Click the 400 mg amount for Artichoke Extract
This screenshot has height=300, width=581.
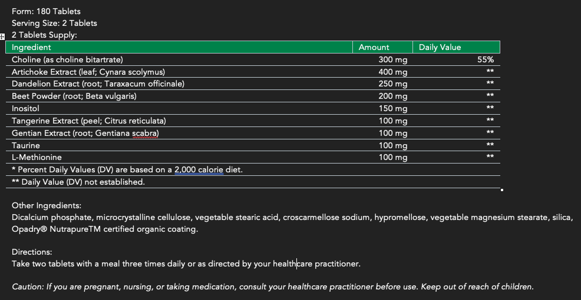coord(393,72)
